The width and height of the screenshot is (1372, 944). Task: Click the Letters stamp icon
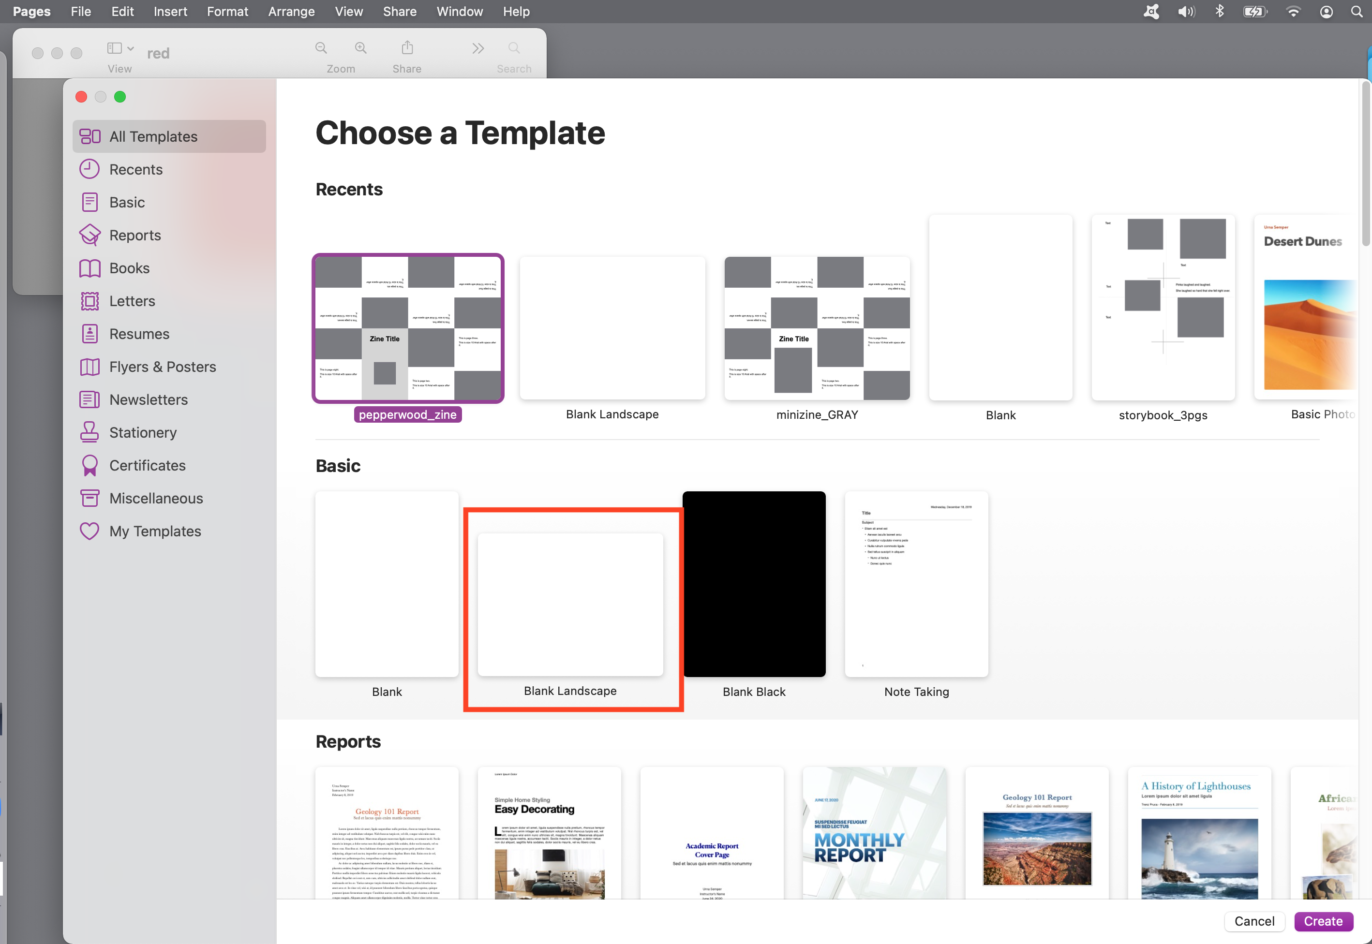coord(89,301)
